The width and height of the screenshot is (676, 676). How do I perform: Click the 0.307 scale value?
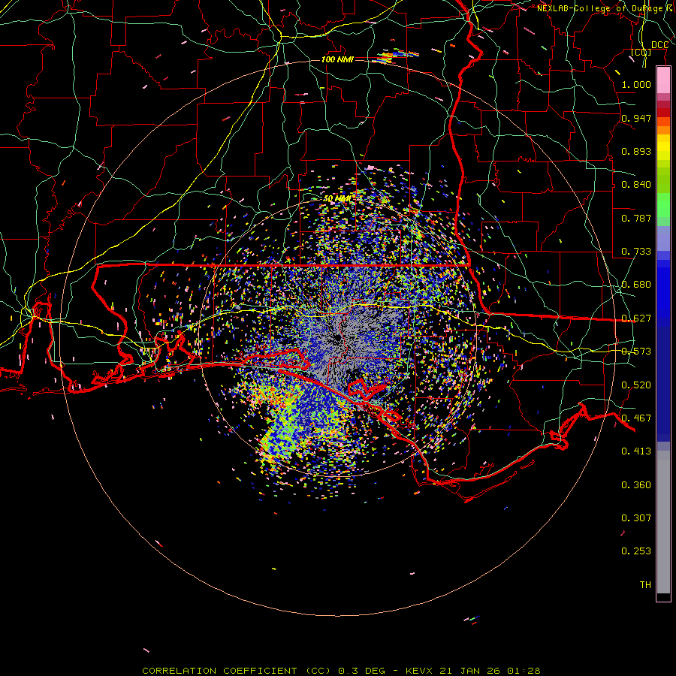tap(636, 518)
